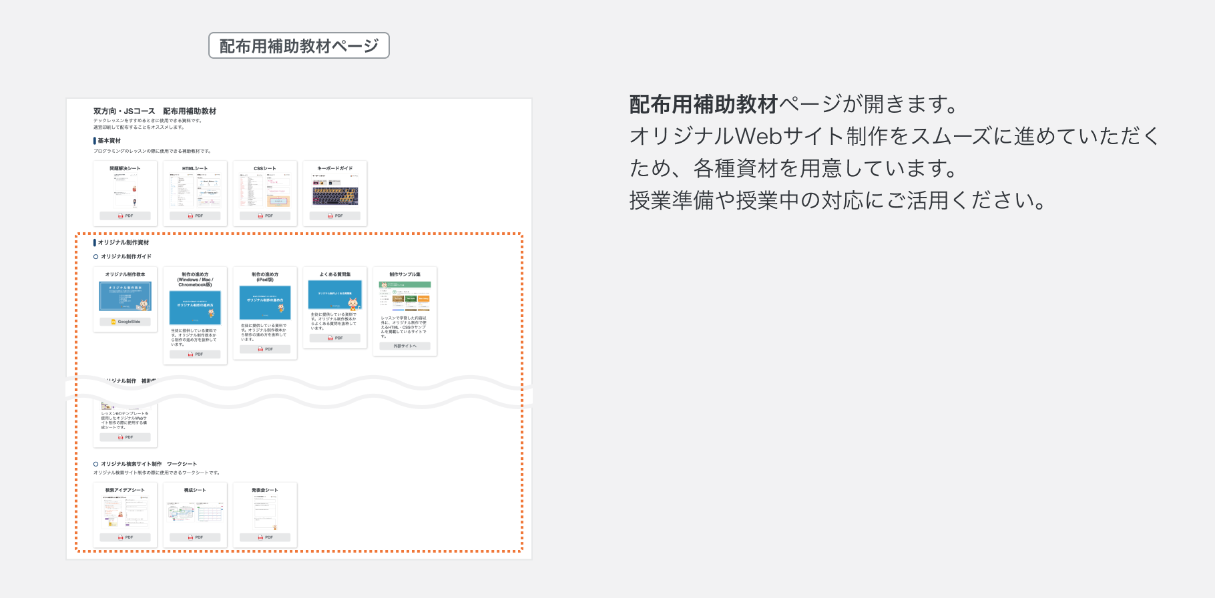Click the sentence 授業準備や授業中の対応にご活用ください。

coord(838,200)
